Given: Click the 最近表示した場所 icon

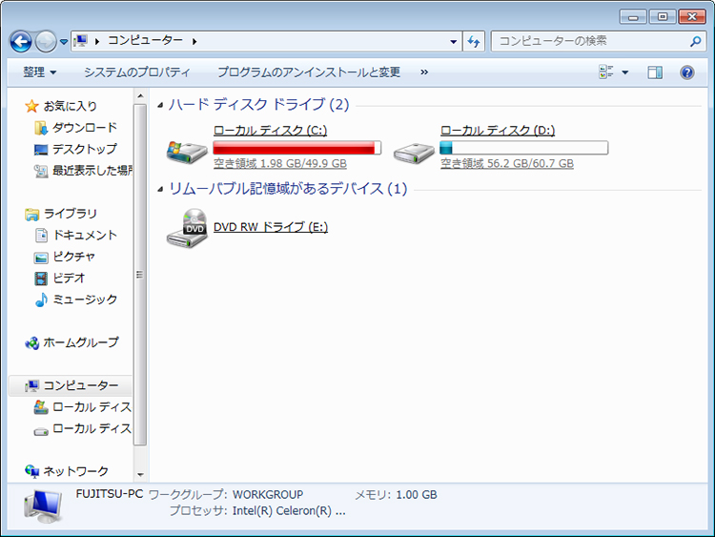Looking at the screenshot, I should click(41, 171).
